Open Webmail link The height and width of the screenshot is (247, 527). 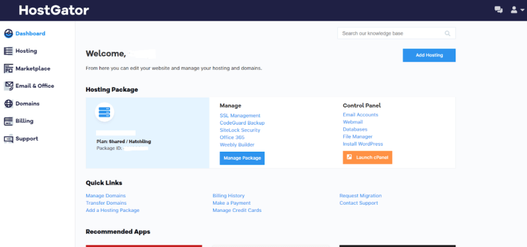click(352, 122)
